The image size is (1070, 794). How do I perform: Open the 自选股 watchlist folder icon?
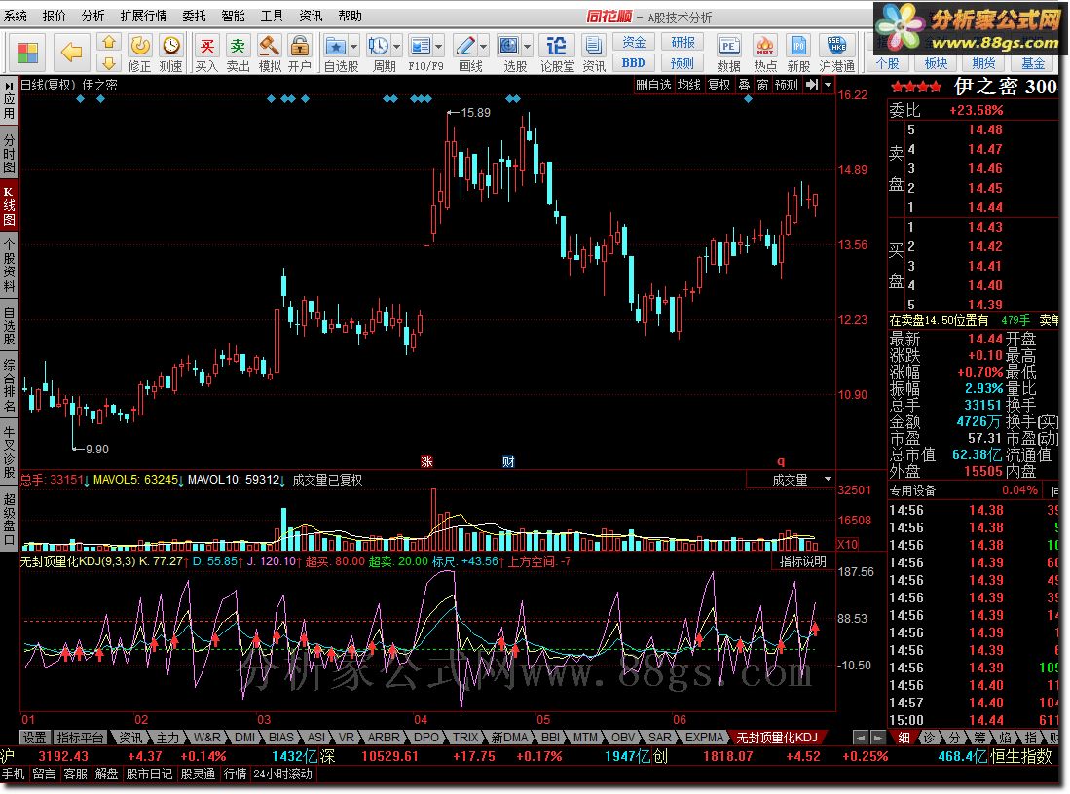tap(335, 46)
